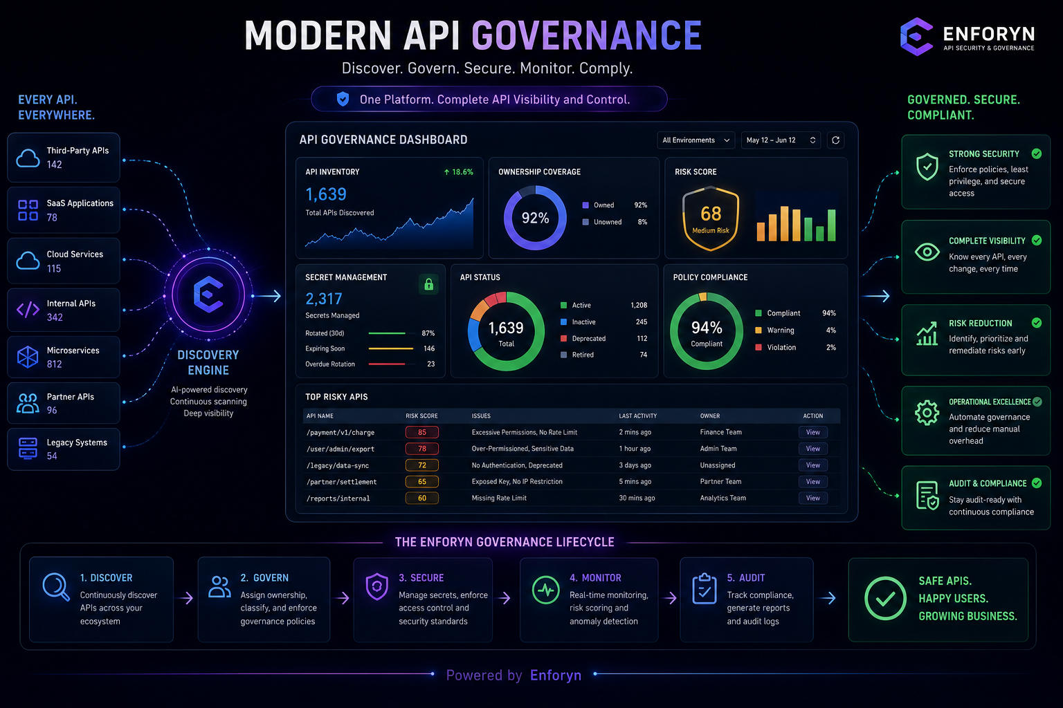Click the Audit & Compliance document icon
Image resolution: width=1063 pixels, height=708 pixels.
(927, 495)
